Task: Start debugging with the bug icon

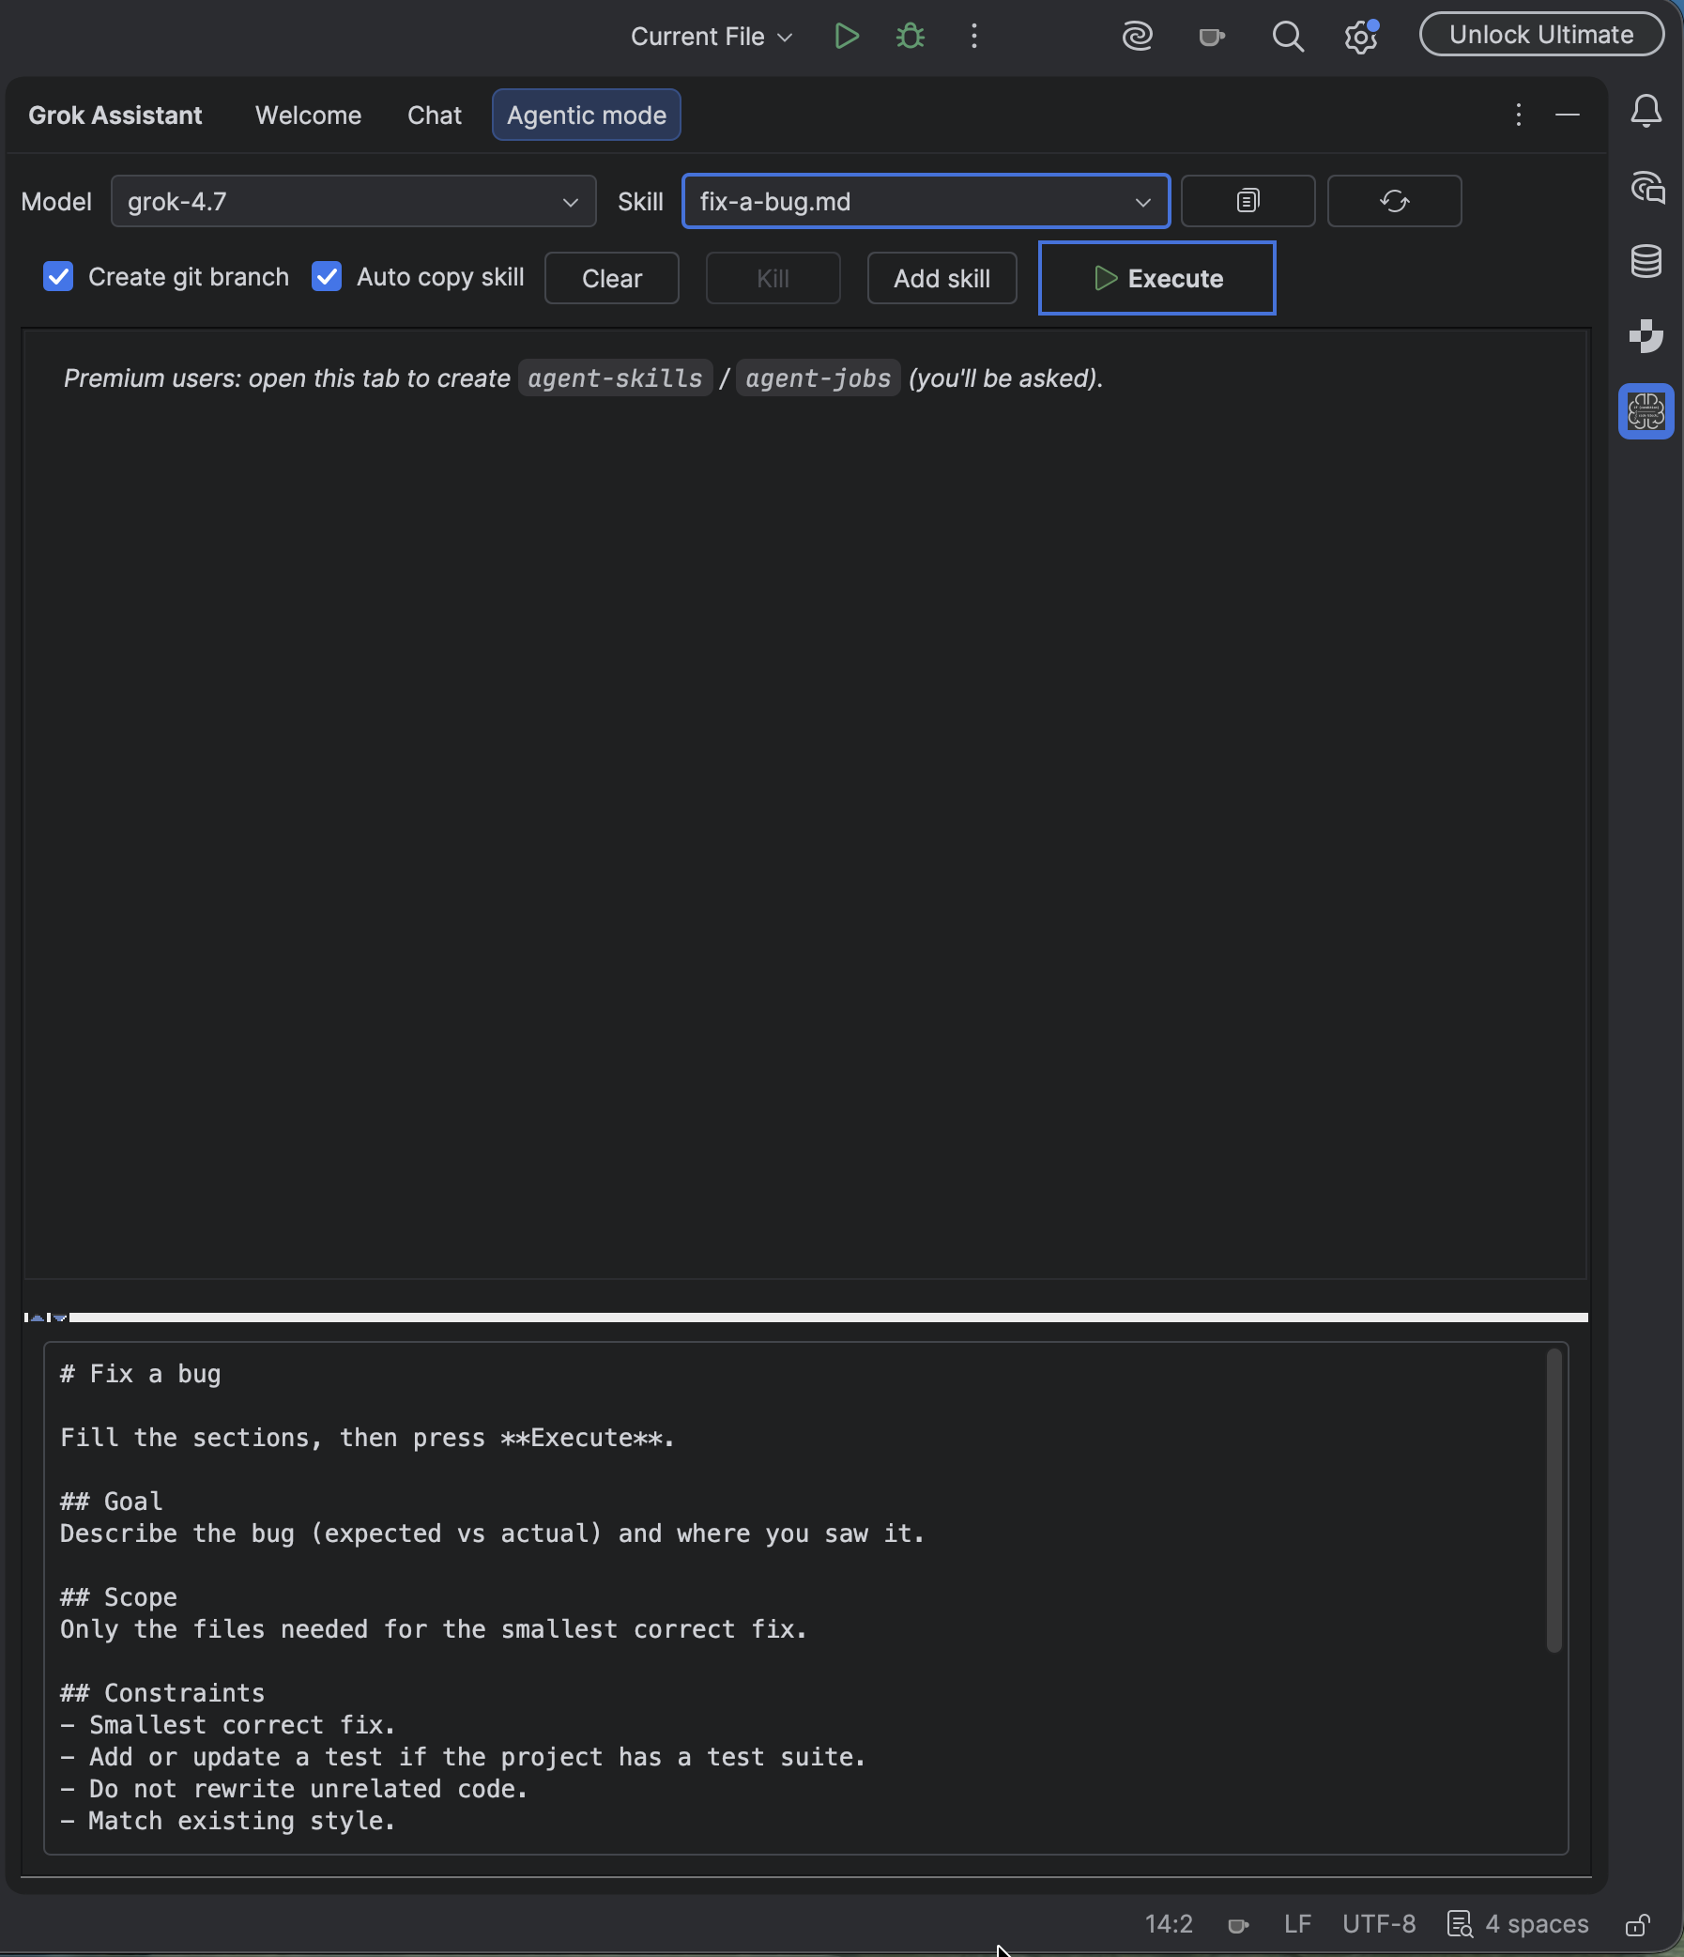Action: 910,36
